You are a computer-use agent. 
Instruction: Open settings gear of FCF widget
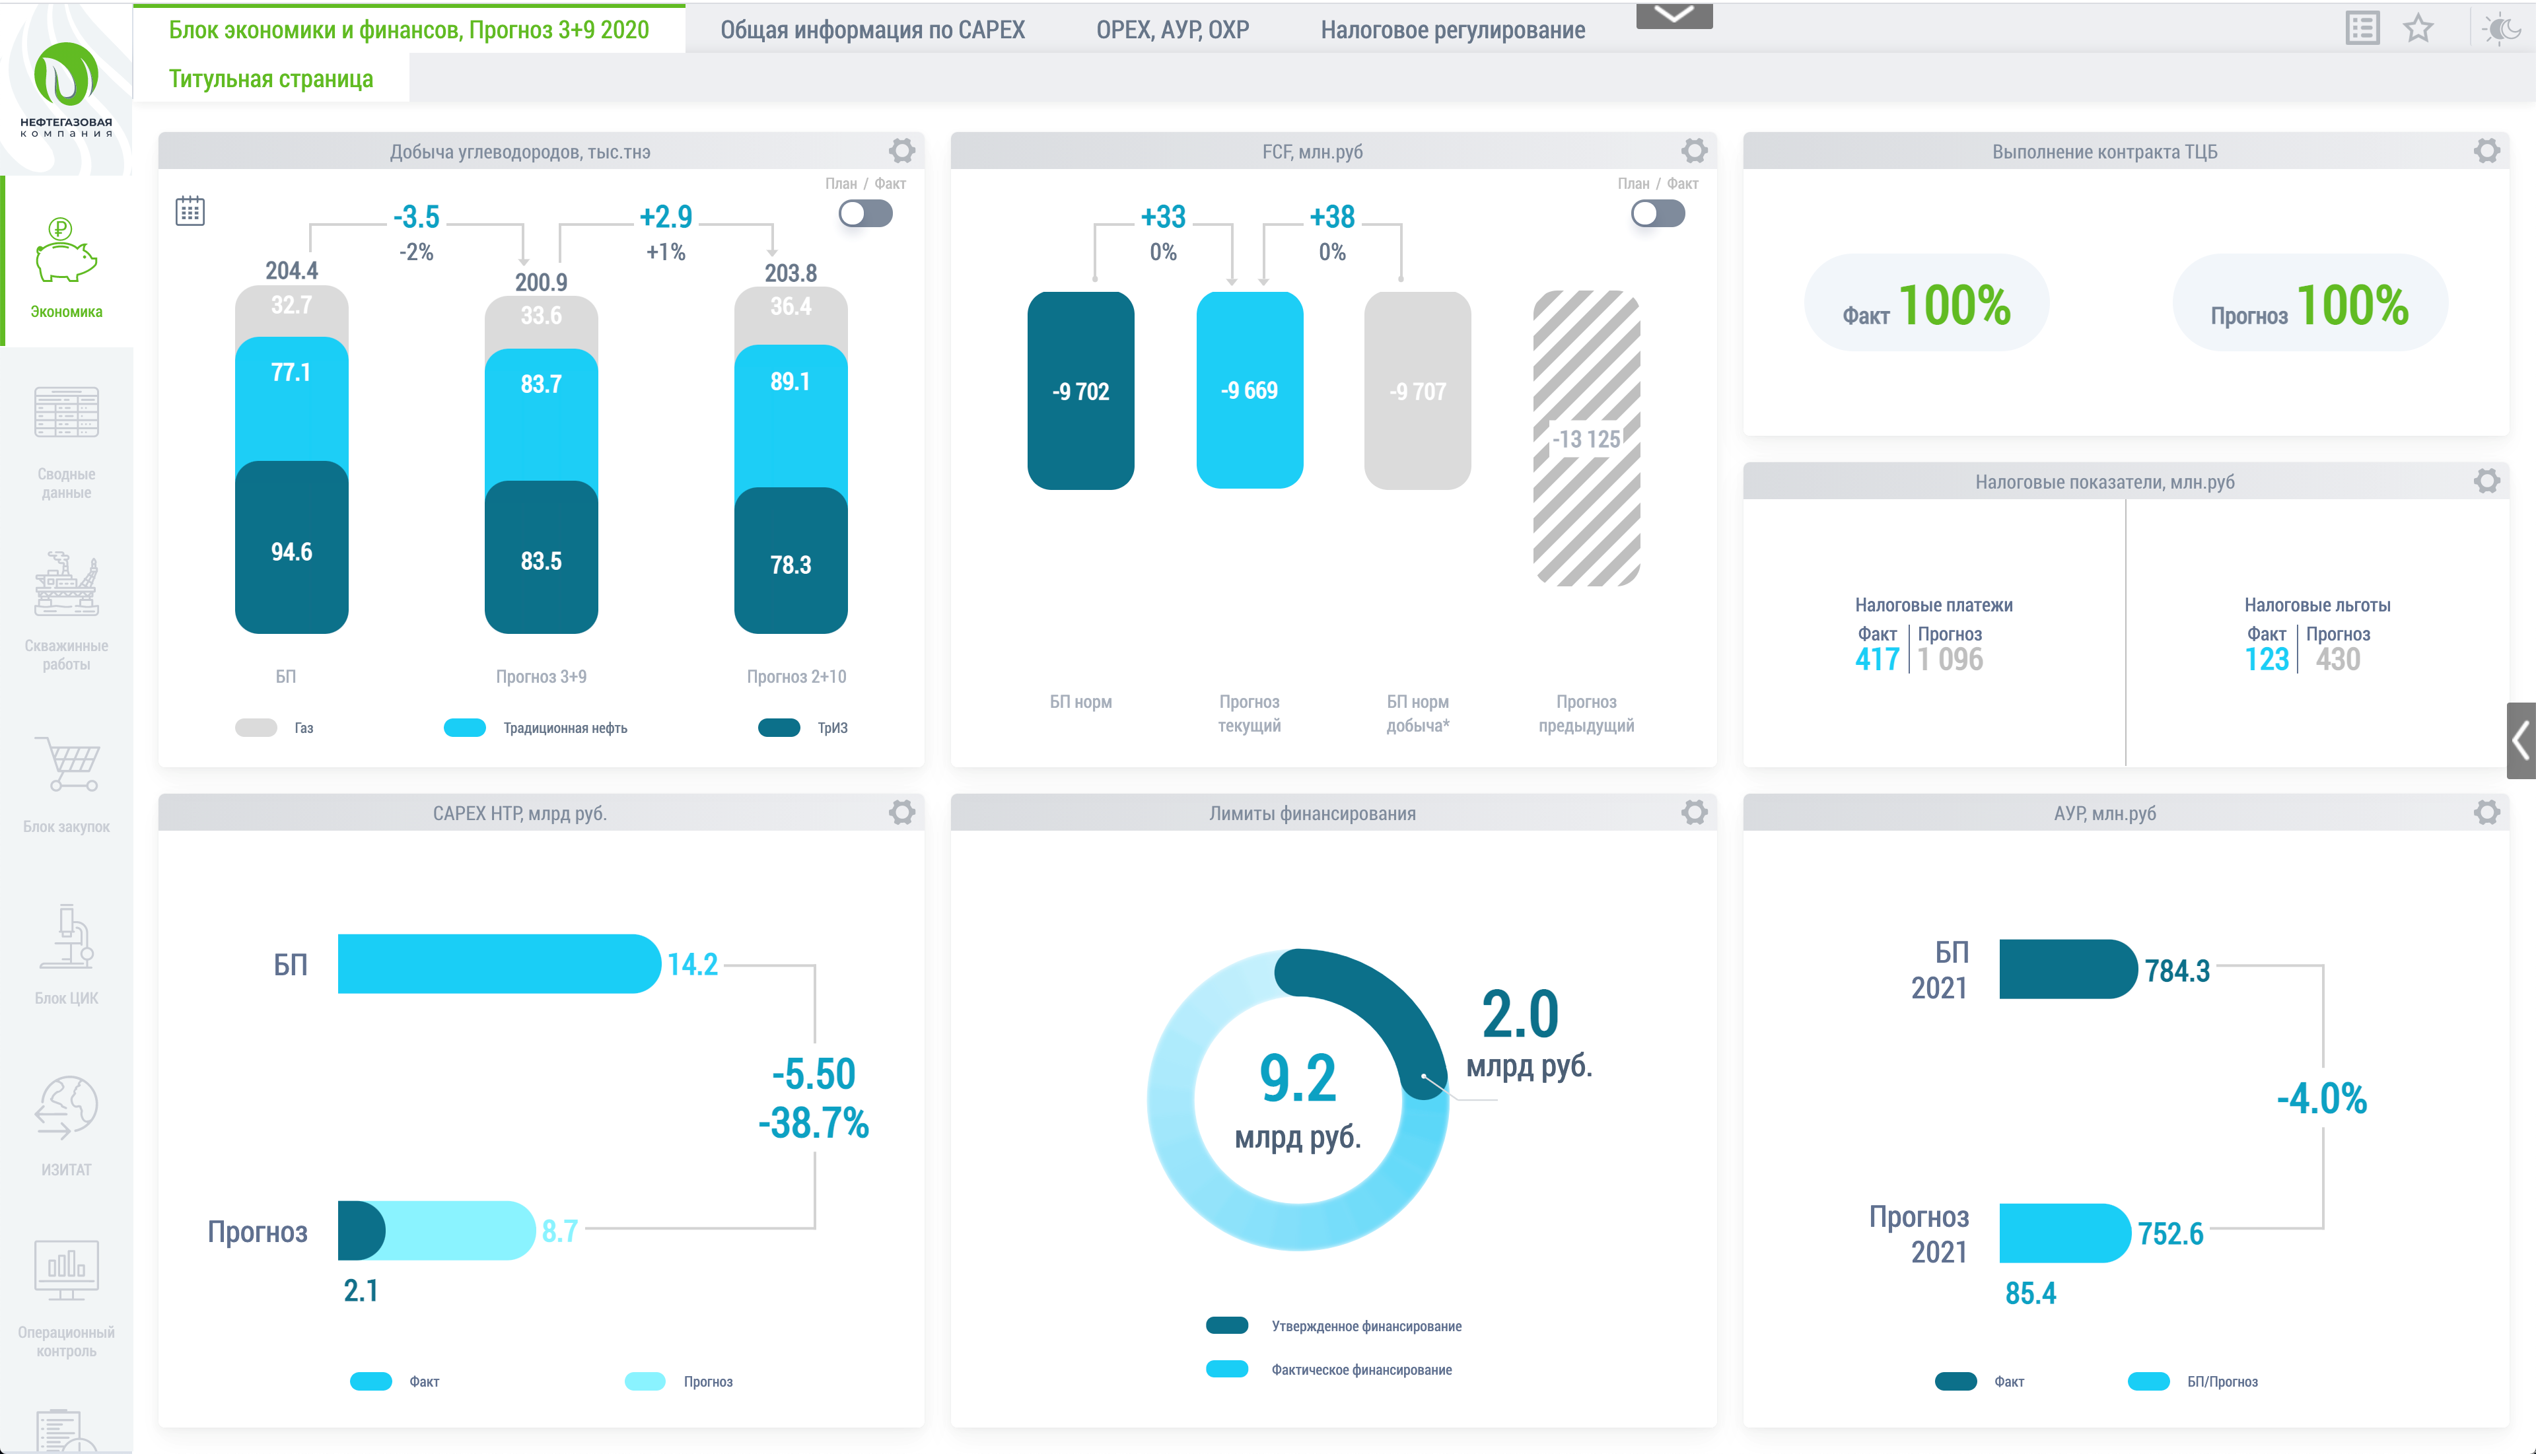point(1694,151)
